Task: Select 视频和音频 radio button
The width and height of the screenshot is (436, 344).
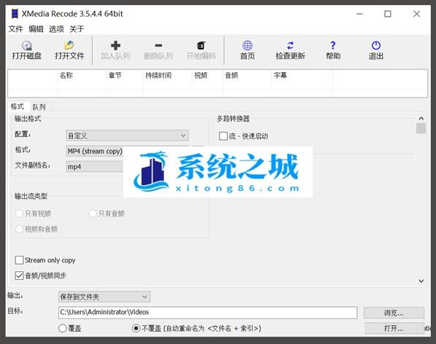Action: pyautogui.click(x=20, y=229)
